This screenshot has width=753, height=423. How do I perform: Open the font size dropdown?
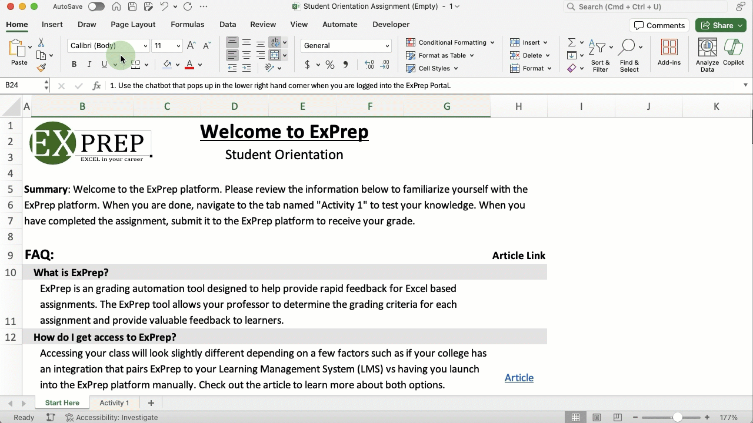click(178, 45)
